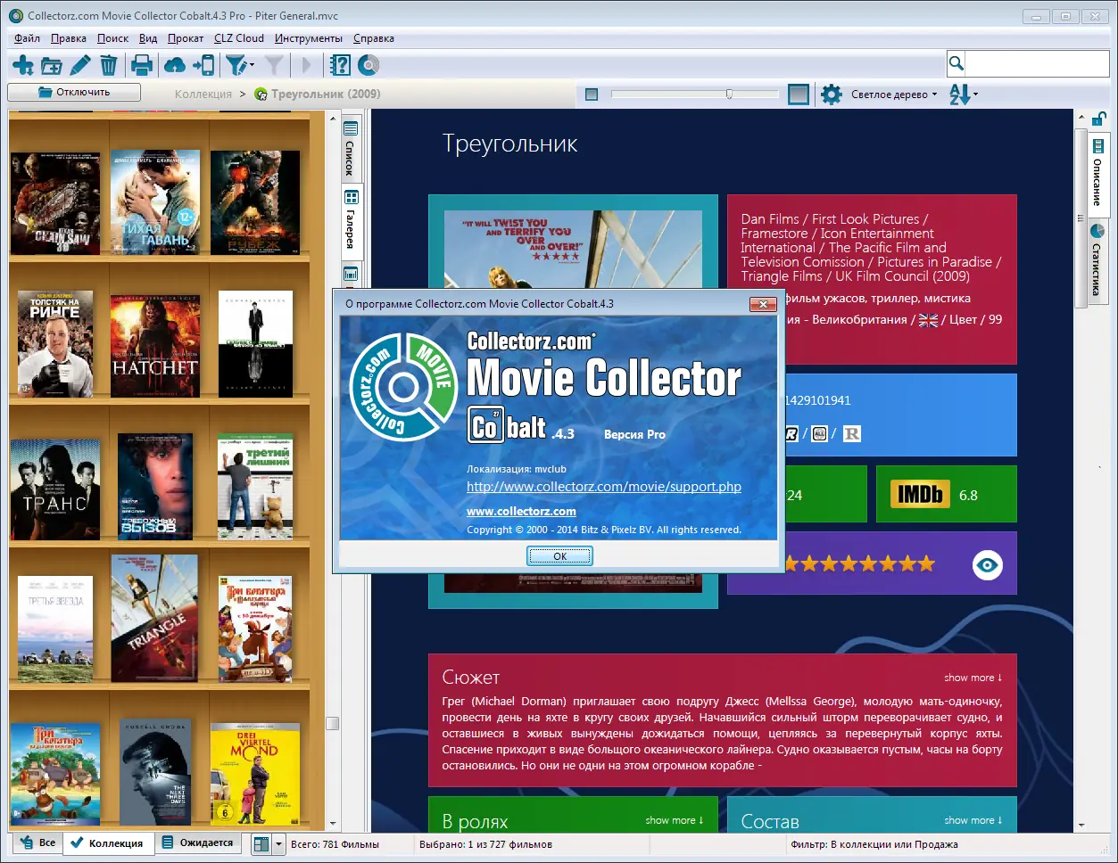Click the small thumbnail size icon
The image size is (1118, 863).
pos(591,95)
